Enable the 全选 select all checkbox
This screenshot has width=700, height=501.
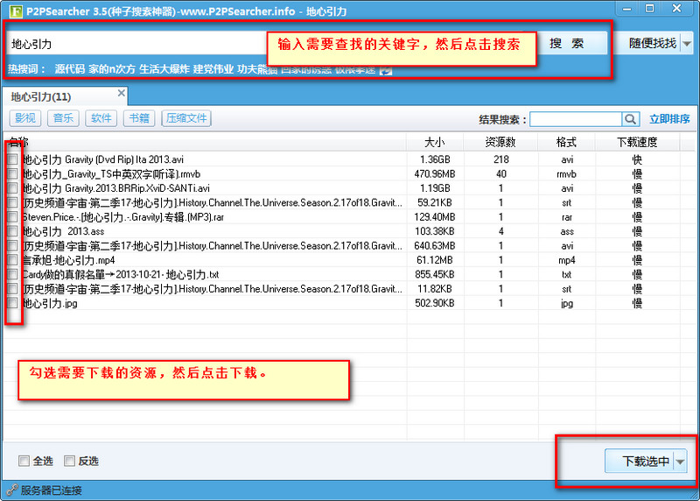coord(24,461)
